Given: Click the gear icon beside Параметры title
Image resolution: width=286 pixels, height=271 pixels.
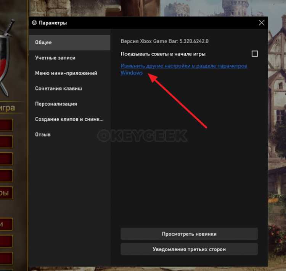Looking at the screenshot, I should (x=34, y=23).
